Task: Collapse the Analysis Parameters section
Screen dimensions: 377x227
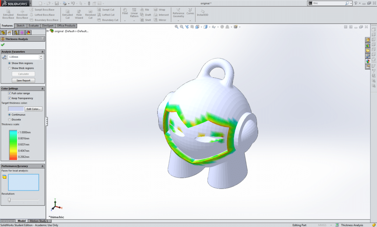Action: click(x=43, y=52)
